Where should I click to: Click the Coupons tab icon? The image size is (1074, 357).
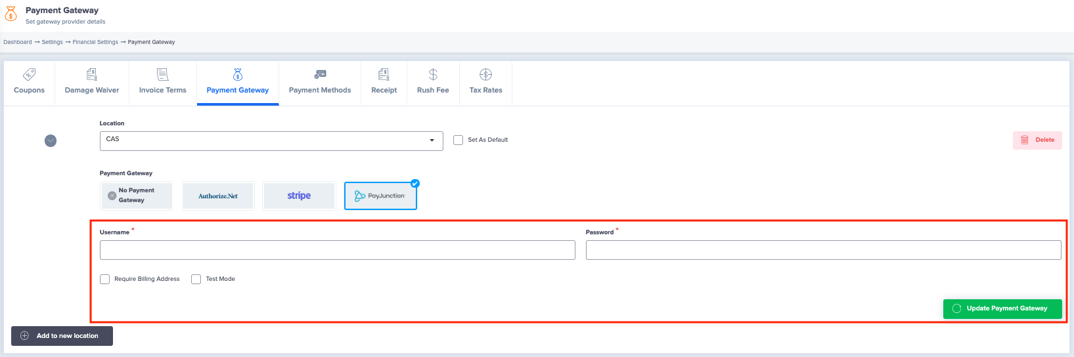coord(30,74)
